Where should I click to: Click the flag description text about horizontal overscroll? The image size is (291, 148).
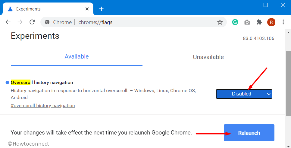pyautogui.click(x=103, y=94)
